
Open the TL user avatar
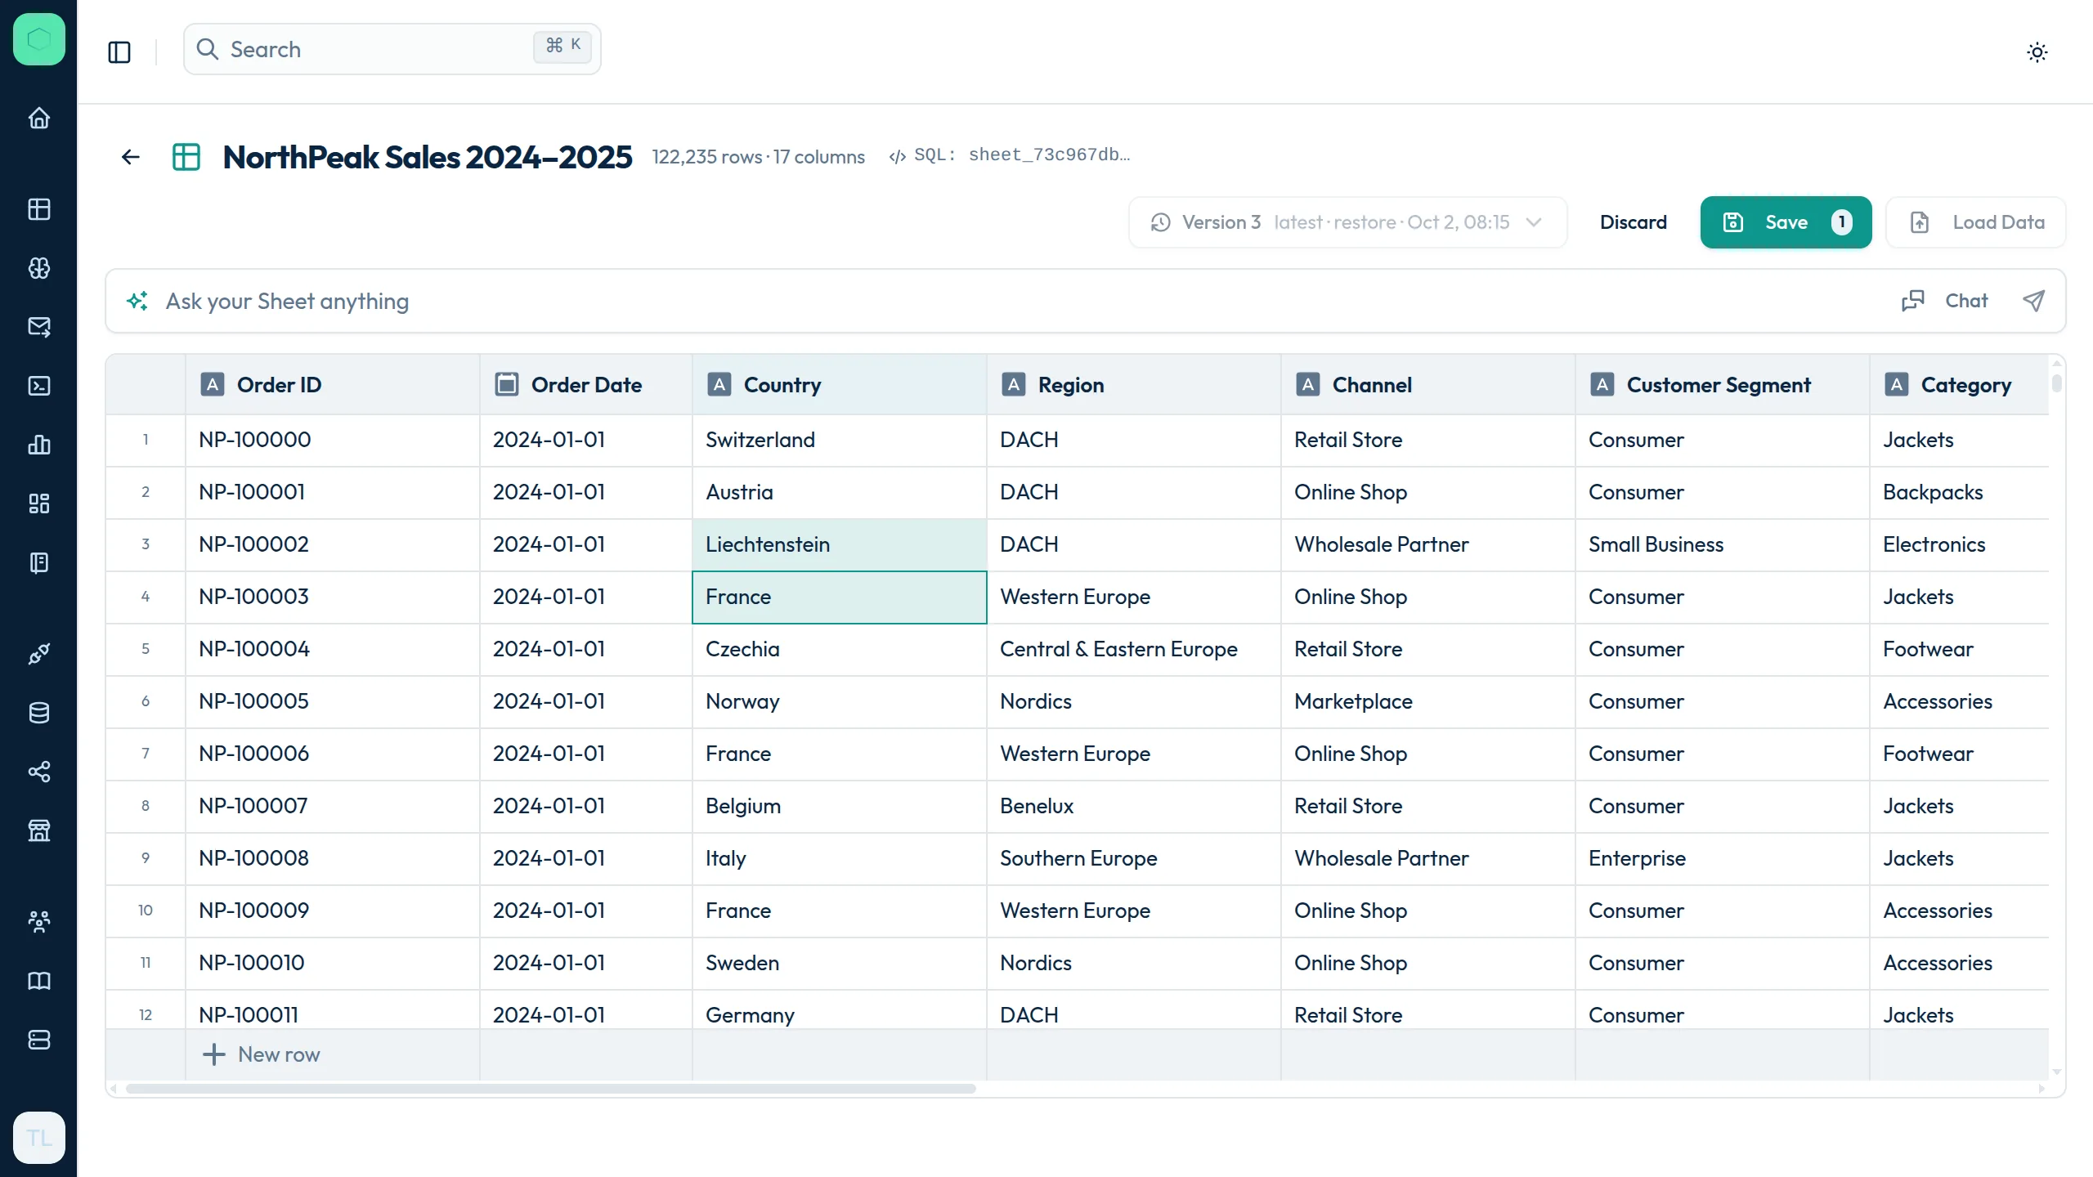pyautogui.click(x=38, y=1138)
